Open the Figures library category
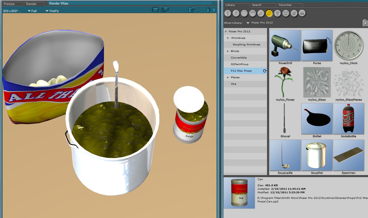The height and width of the screenshot is (218, 368). (x=228, y=13)
